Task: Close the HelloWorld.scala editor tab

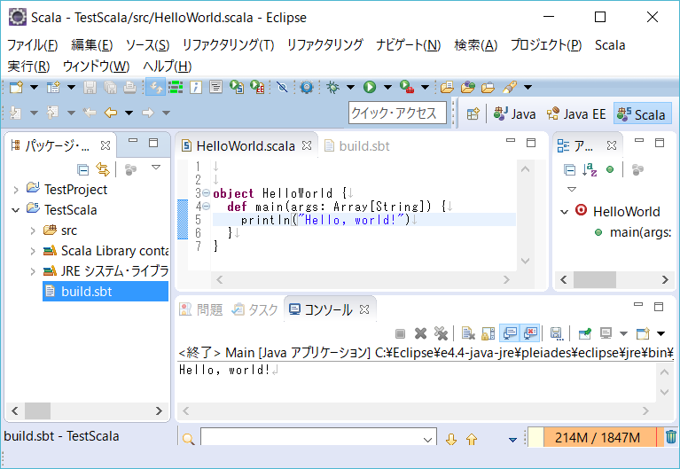Action: coord(307,145)
